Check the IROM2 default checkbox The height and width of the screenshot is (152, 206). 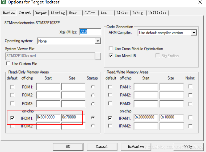click(12, 126)
